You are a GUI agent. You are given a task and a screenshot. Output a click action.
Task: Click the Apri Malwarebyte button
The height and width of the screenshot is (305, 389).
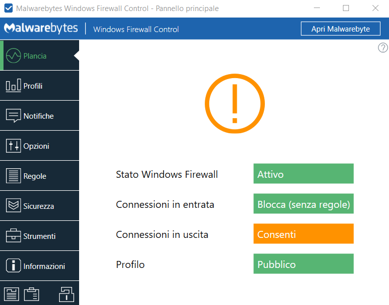point(340,29)
